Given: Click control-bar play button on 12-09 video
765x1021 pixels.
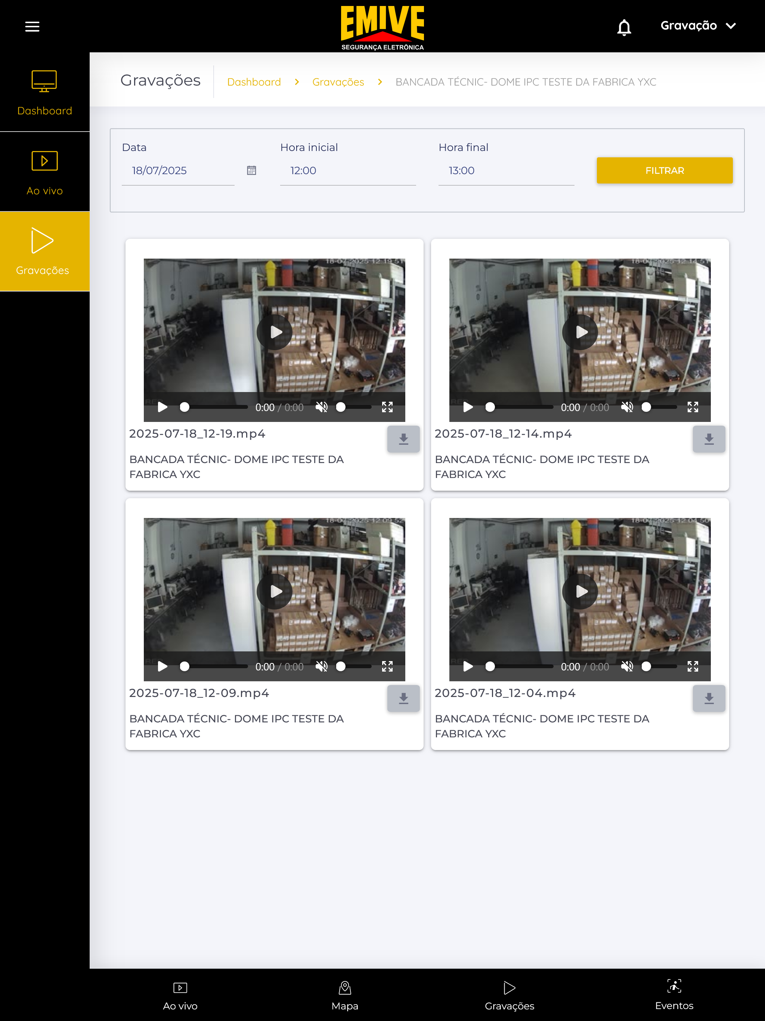Looking at the screenshot, I should click(x=162, y=666).
